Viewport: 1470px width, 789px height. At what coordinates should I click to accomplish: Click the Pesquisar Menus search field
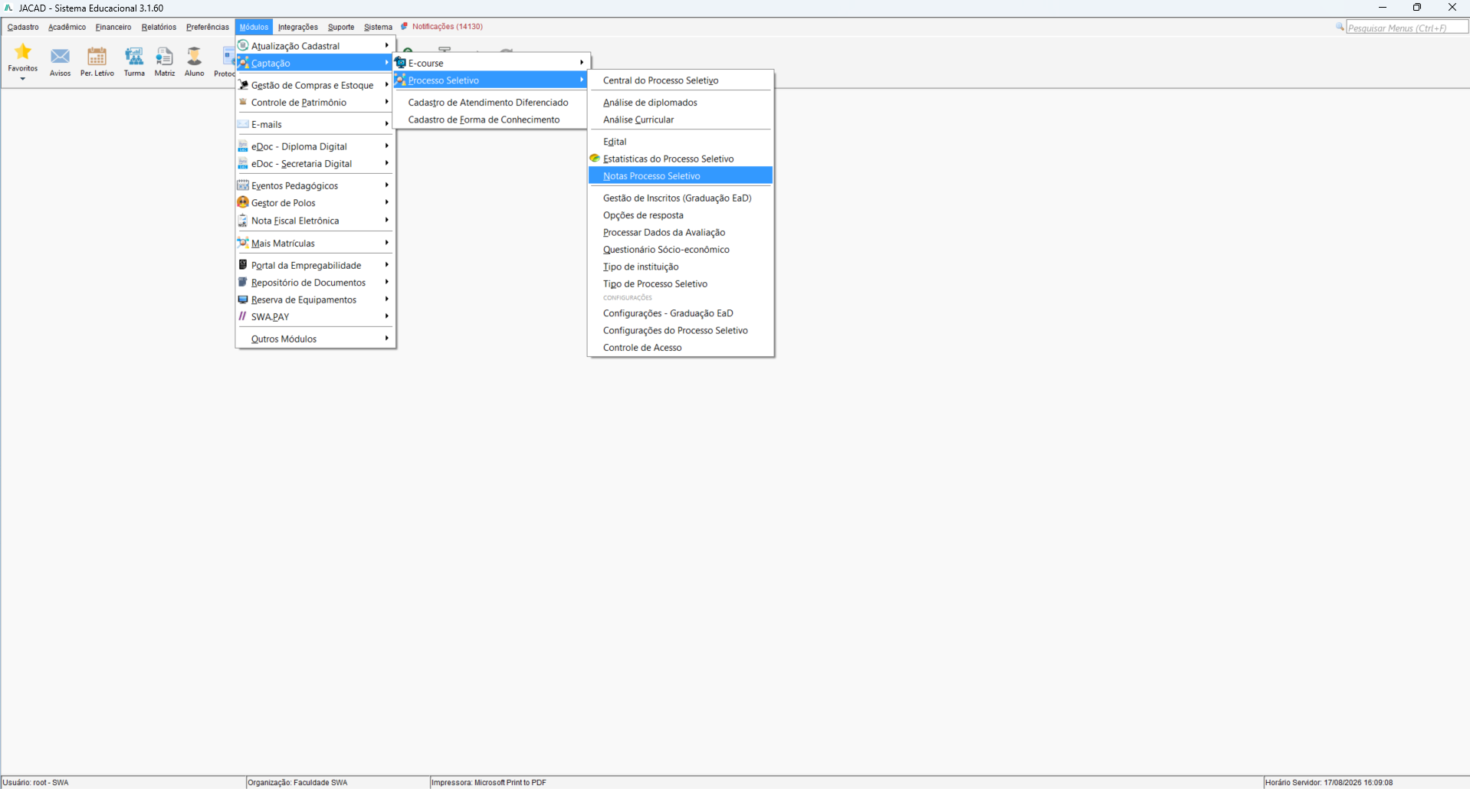coord(1407,28)
